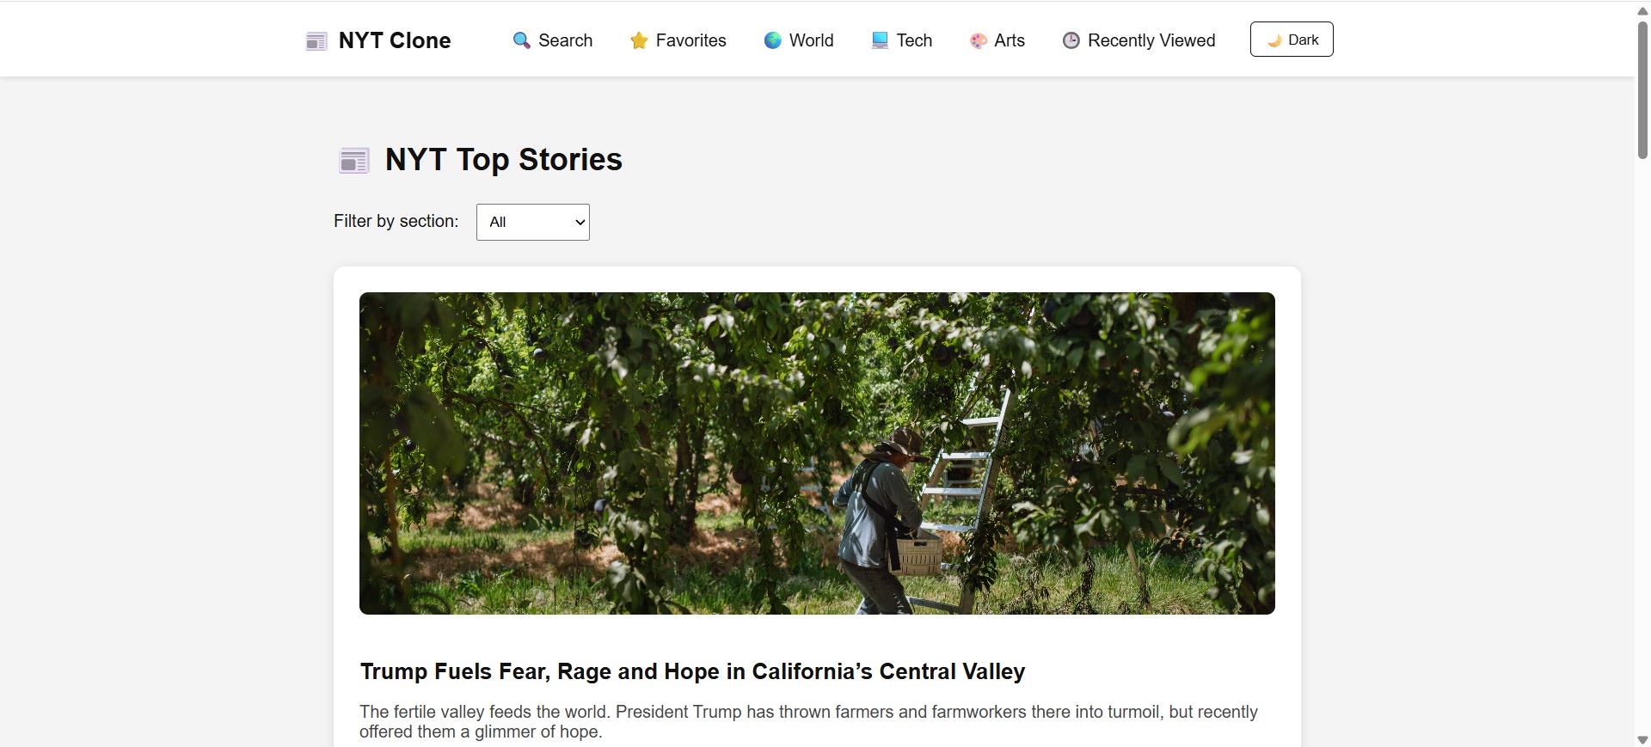Toggle Dark mode button
Viewport: 1651px width, 747px height.
click(1292, 40)
